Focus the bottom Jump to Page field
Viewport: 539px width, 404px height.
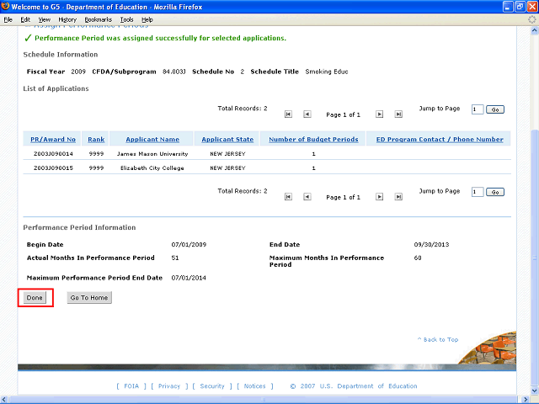click(478, 192)
